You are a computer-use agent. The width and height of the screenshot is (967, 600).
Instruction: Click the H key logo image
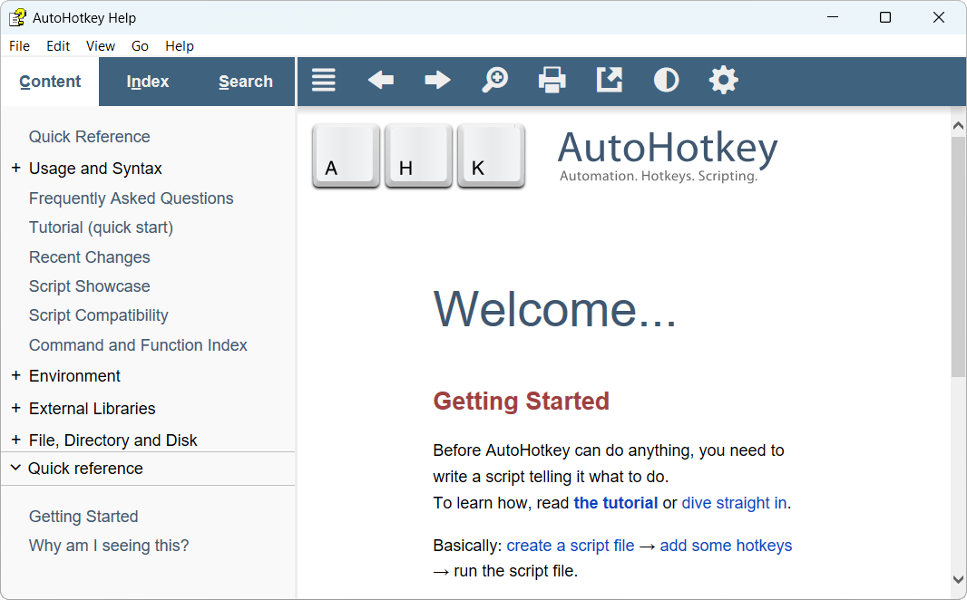419,156
